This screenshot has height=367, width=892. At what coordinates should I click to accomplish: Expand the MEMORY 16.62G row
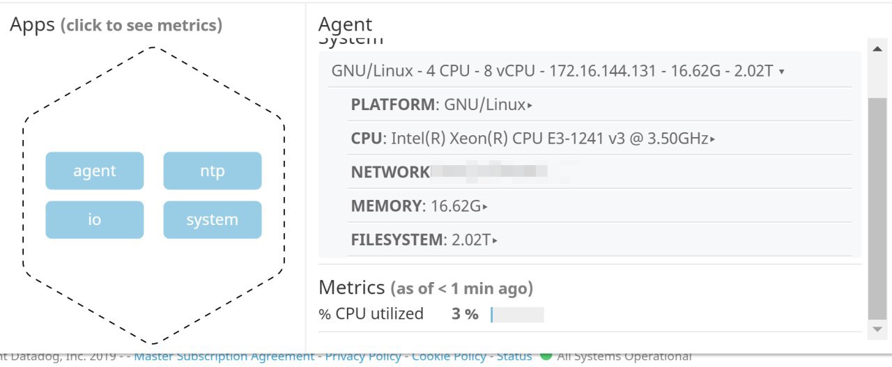(485, 207)
